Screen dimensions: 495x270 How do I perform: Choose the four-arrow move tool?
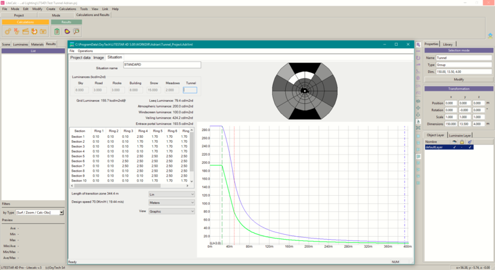(x=418, y=108)
